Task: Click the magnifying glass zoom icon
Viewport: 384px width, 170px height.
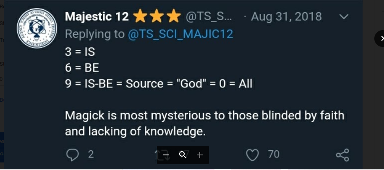Action: [183, 155]
